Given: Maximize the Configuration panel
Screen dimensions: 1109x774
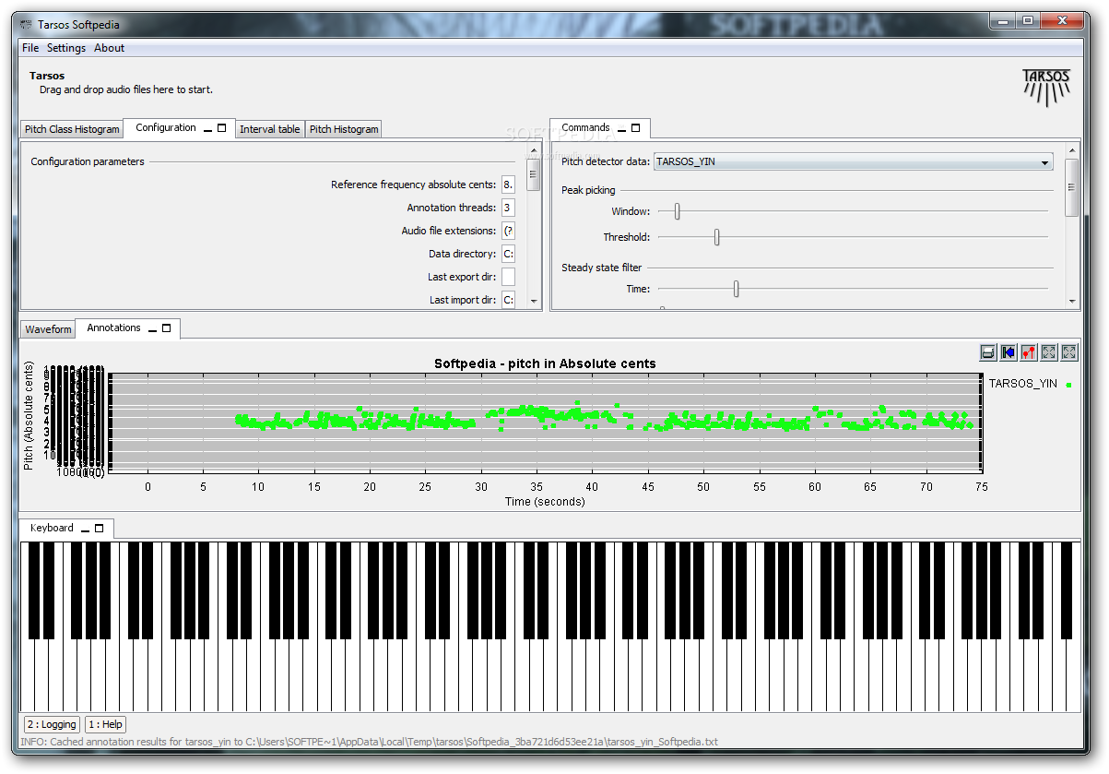Looking at the screenshot, I should point(222,128).
